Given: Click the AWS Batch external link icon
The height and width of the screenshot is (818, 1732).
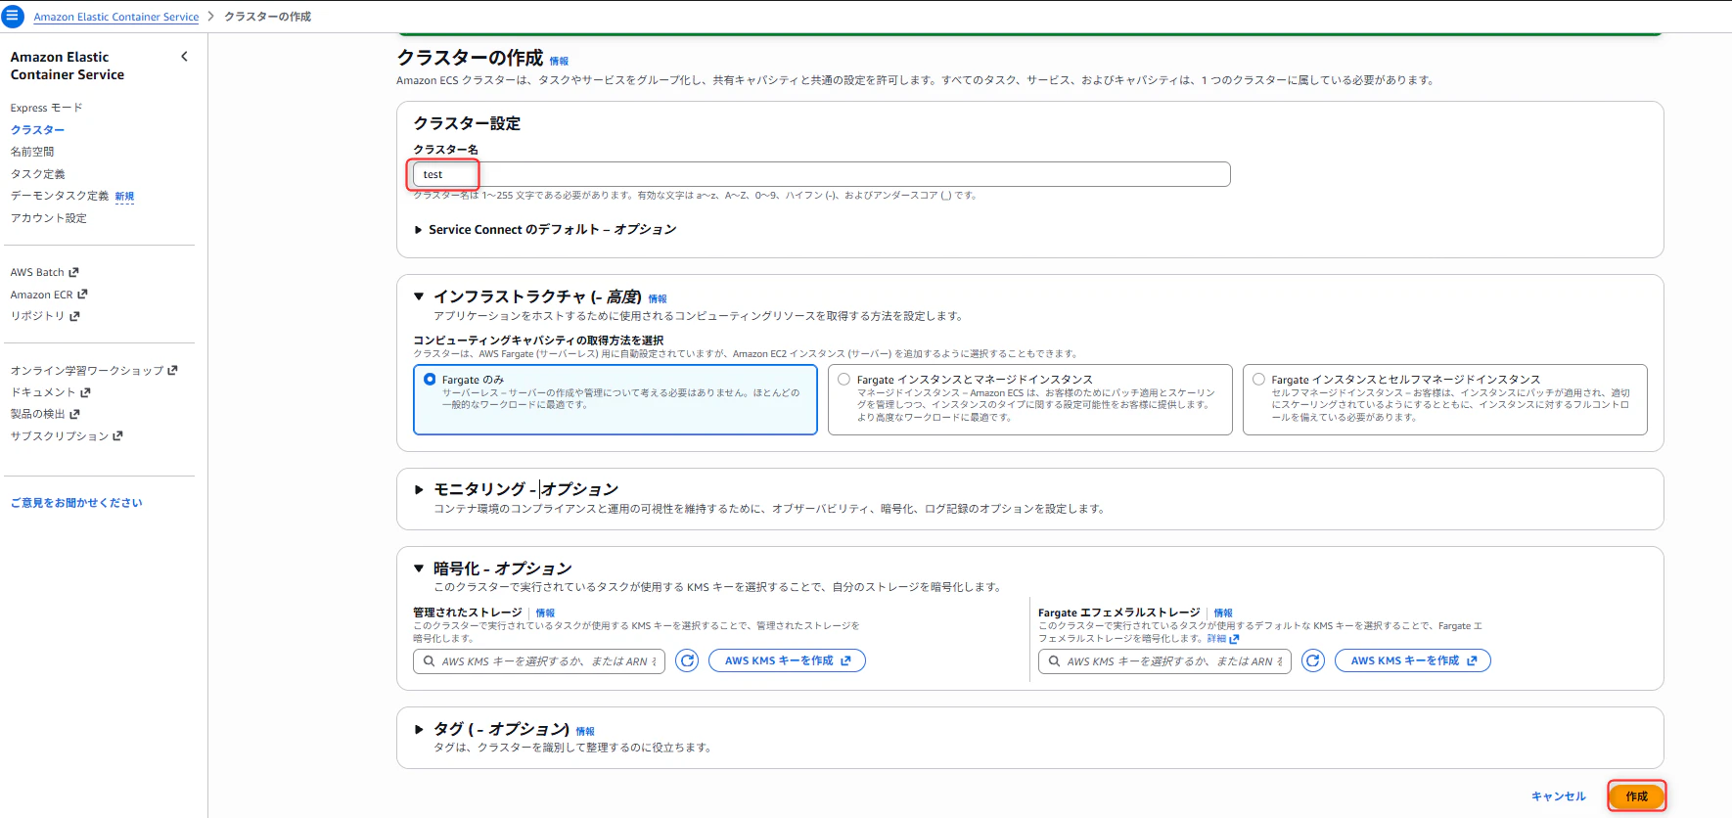Looking at the screenshot, I should click(x=73, y=272).
